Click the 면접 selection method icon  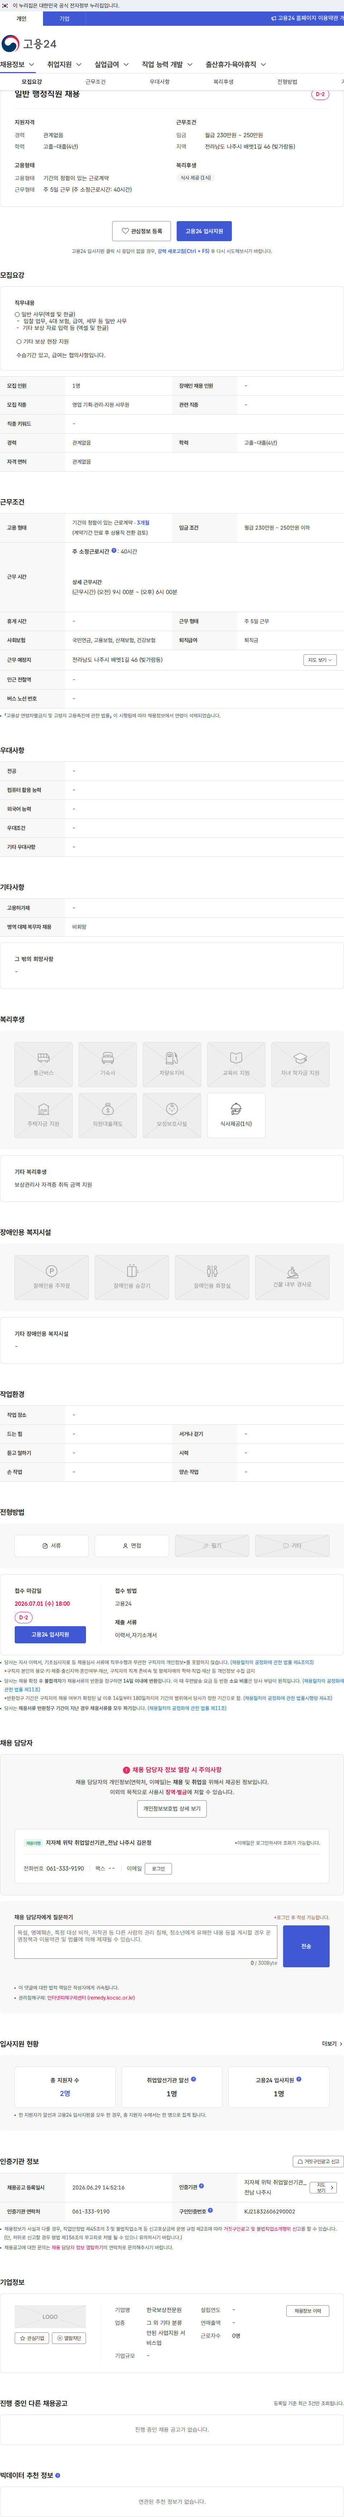pyautogui.click(x=132, y=1546)
